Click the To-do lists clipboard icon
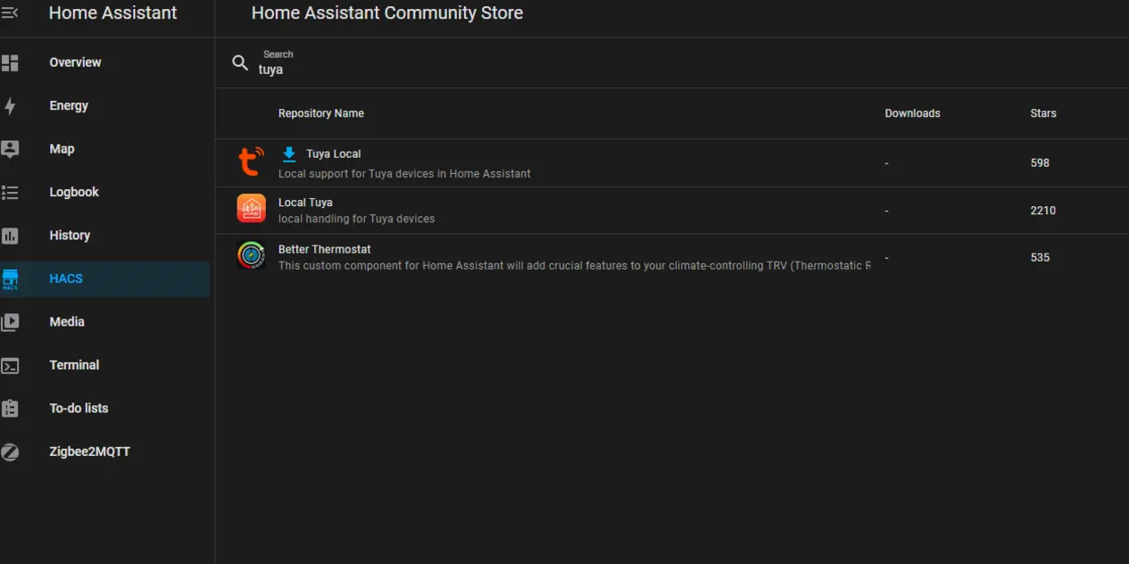Image resolution: width=1129 pixels, height=564 pixels. [x=10, y=409]
